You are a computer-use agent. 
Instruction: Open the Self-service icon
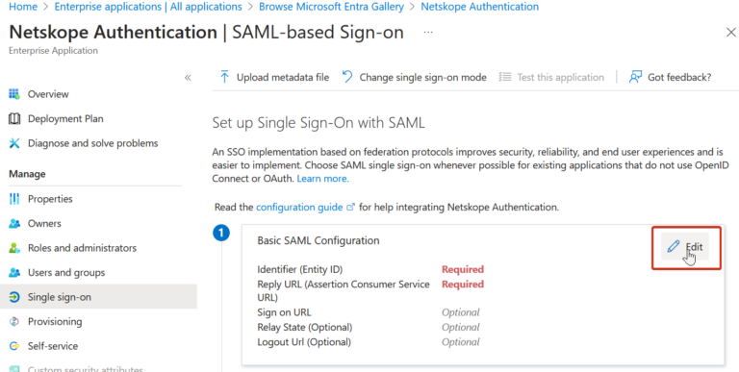[x=14, y=346]
